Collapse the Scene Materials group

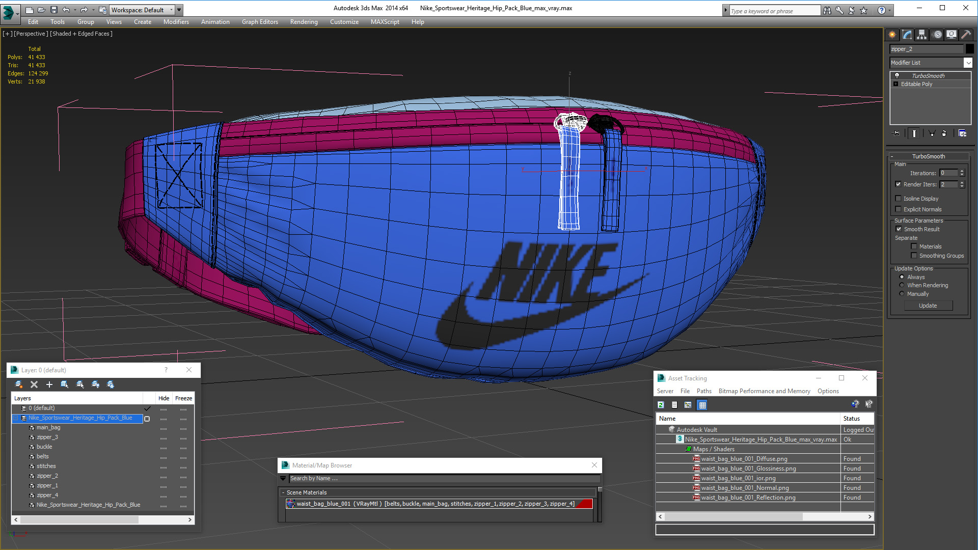[283, 492]
